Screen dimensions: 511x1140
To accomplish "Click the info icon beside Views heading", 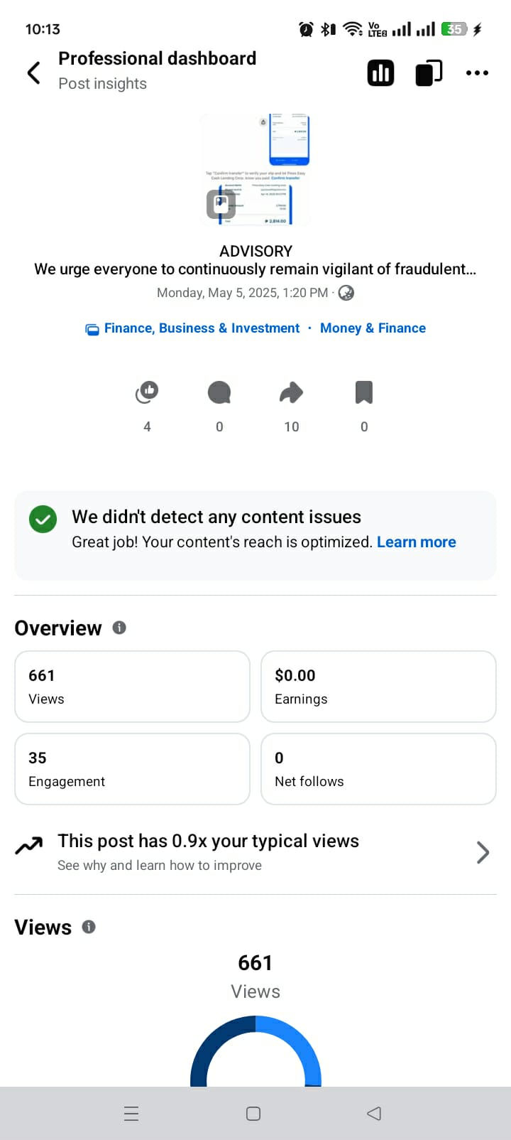I will [x=89, y=927].
